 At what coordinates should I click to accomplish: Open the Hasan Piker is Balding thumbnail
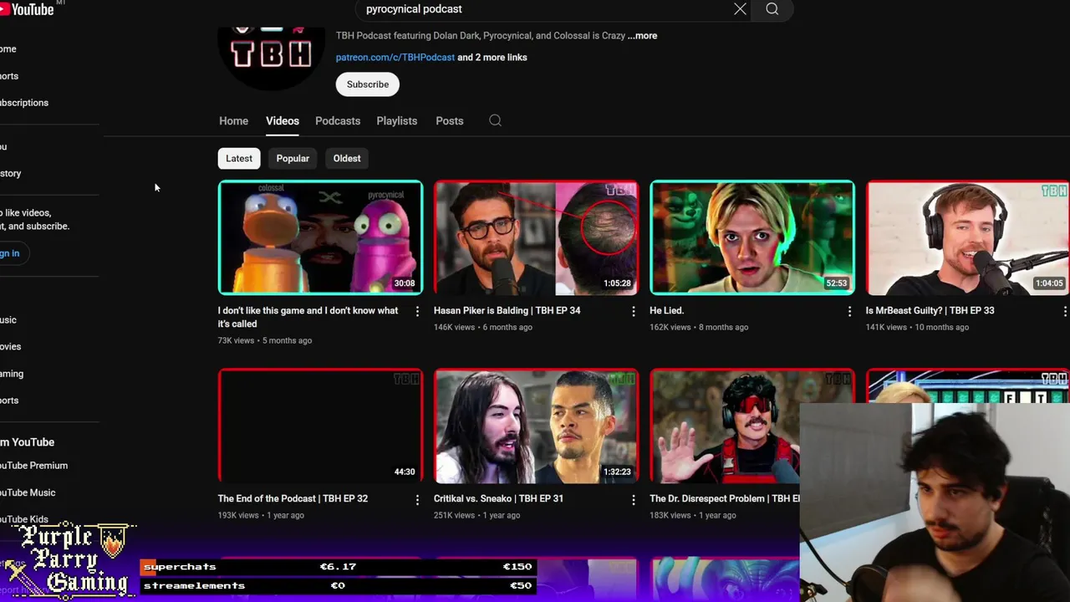pos(536,237)
